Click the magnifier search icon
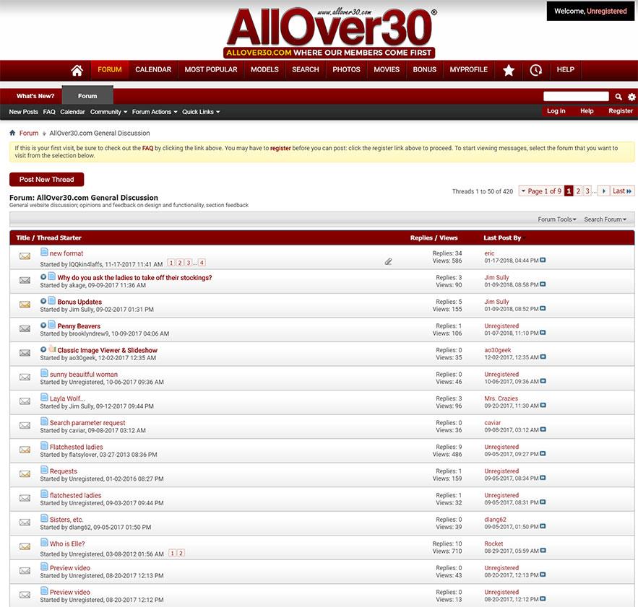638x607 pixels. coord(618,97)
